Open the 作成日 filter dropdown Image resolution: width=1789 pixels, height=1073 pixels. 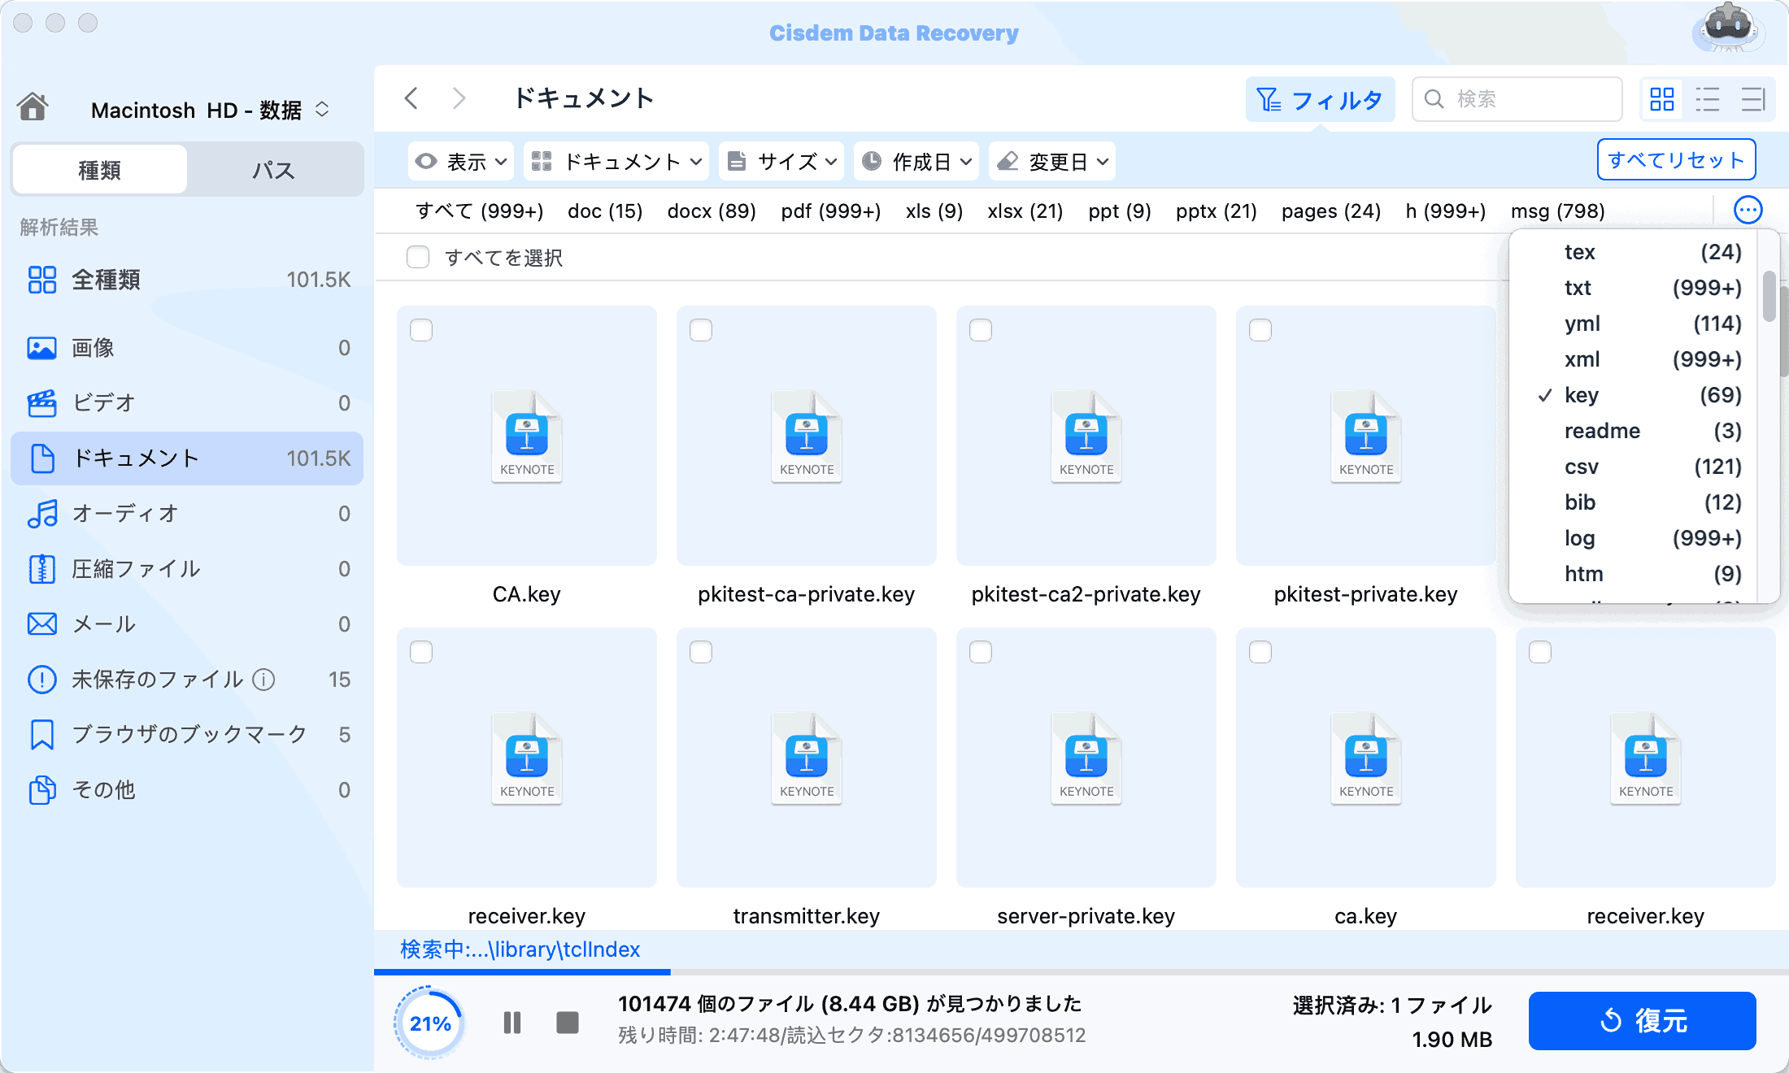pyautogui.click(x=916, y=161)
